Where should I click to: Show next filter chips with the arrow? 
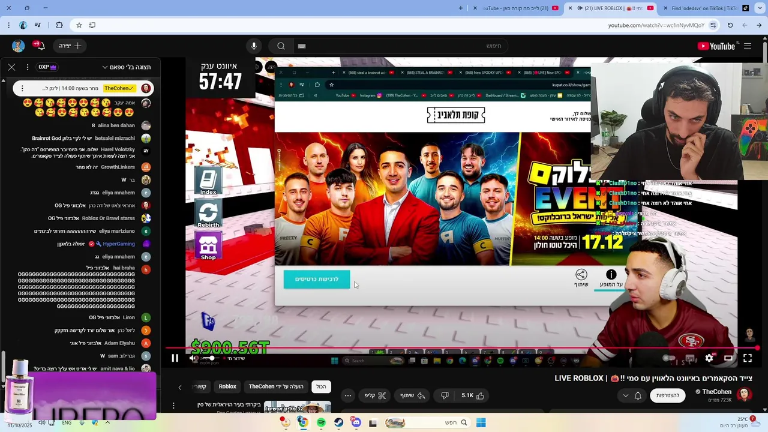pos(179,387)
